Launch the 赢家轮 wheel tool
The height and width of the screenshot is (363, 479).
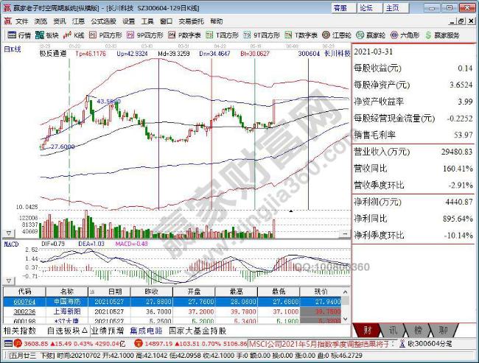click(x=371, y=35)
